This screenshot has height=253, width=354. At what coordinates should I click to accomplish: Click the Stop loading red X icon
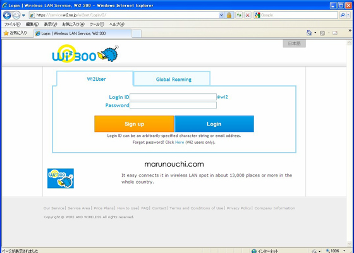[x=247, y=15]
